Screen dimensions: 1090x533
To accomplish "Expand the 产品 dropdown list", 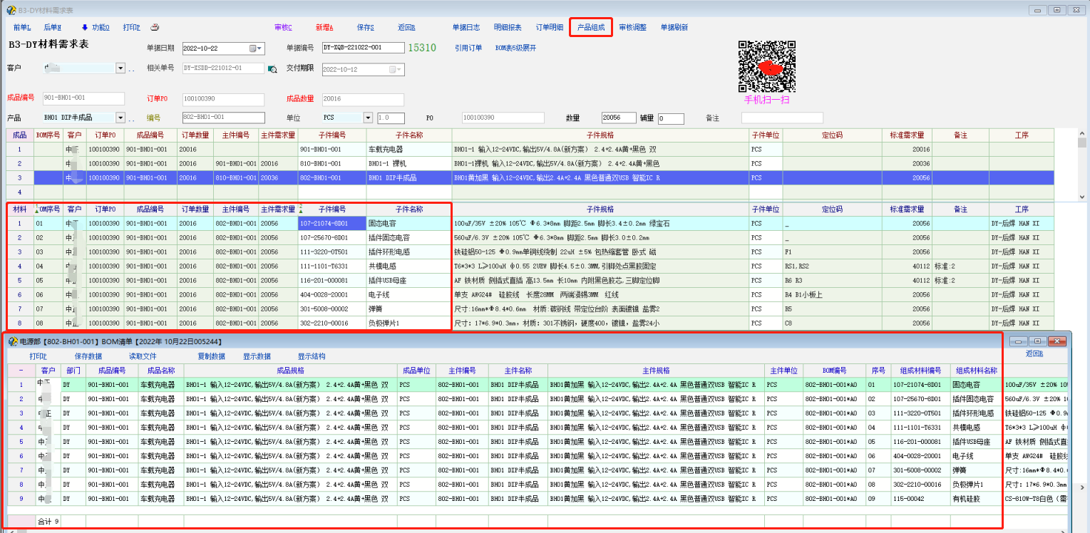I will (x=120, y=118).
